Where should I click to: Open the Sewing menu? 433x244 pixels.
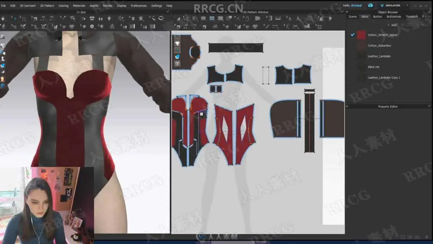pyautogui.click(x=64, y=6)
